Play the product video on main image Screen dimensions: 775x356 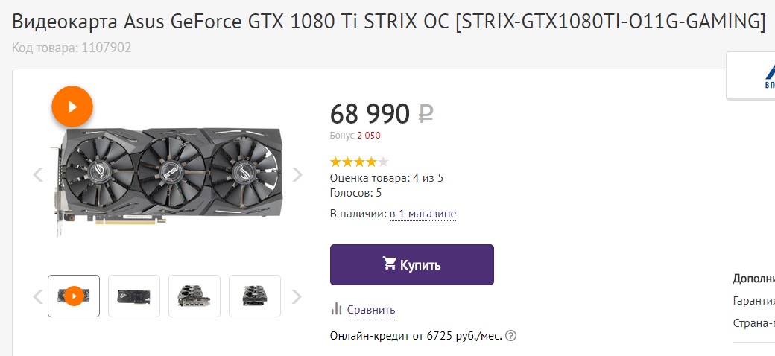tap(72, 107)
